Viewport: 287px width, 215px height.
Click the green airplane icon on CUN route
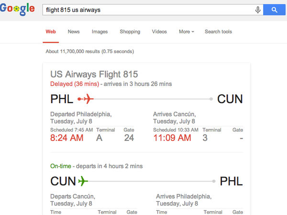(x=84, y=181)
